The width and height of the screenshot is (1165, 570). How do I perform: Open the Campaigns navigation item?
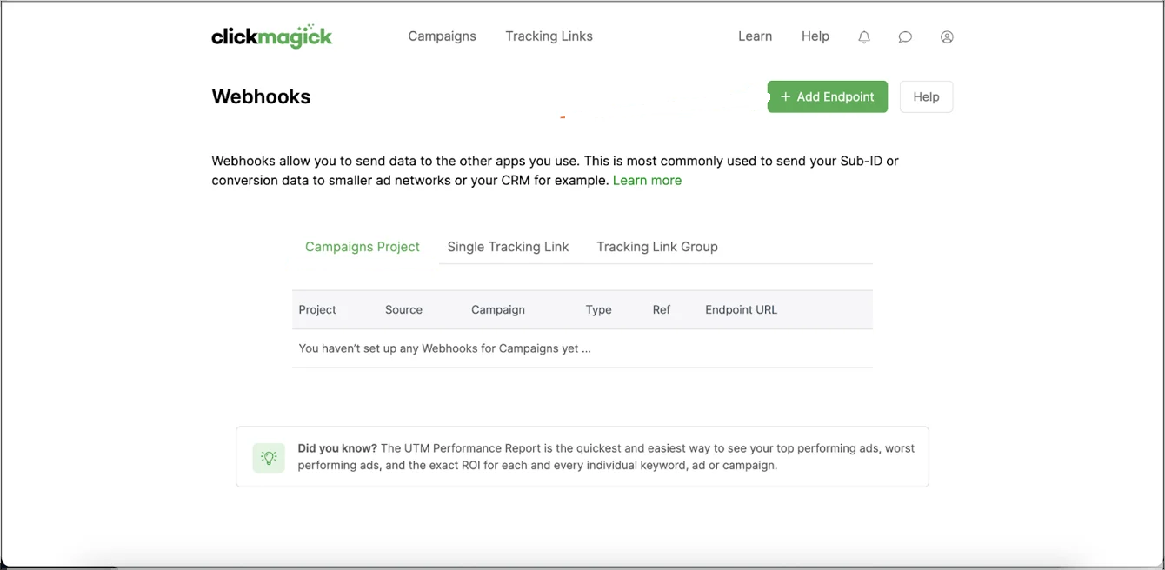[442, 36]
